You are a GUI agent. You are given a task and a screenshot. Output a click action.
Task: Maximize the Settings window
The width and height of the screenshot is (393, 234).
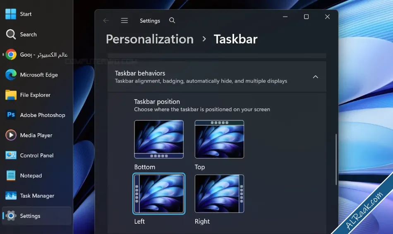point(306,17)
